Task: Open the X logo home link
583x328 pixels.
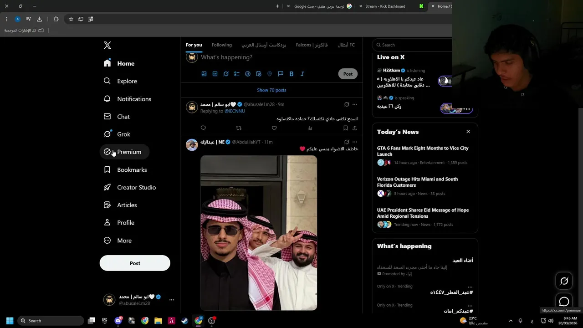Action: 107,45
